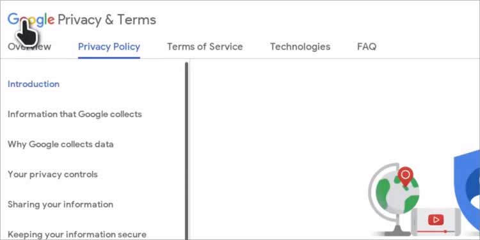Click the sidebar vertical scrollbar

(186, 151)
